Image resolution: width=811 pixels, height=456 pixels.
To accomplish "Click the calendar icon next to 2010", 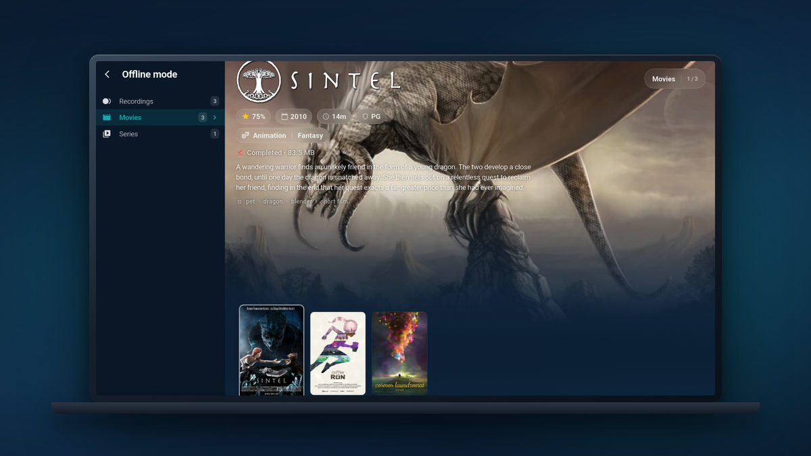I will click(x=285, y=116).
